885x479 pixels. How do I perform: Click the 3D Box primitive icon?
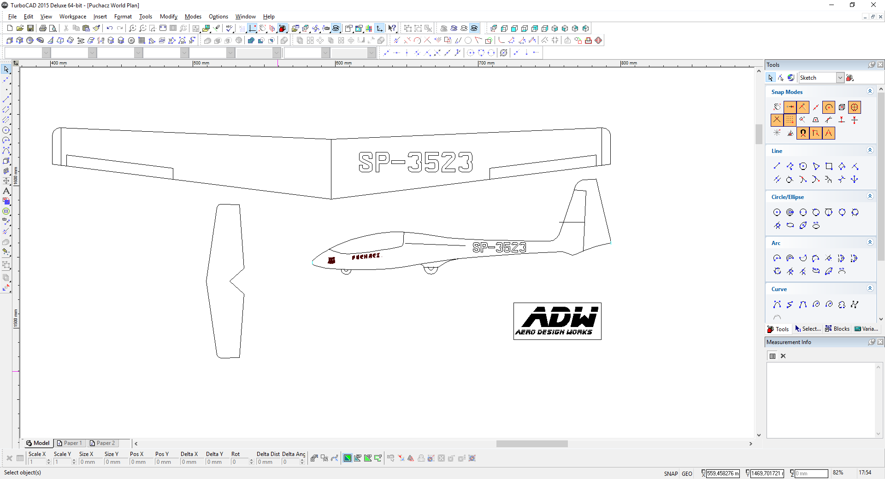click(10, 41)
